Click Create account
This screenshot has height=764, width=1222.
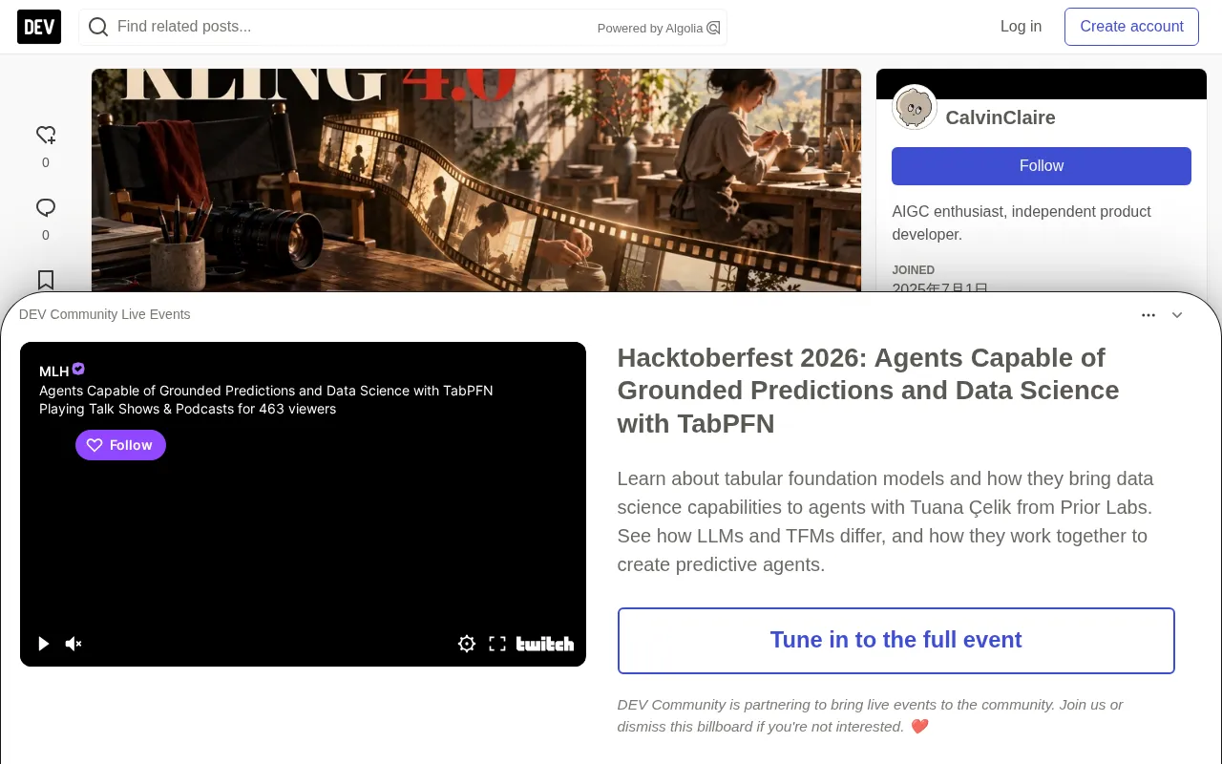[x=1131, y=27]
